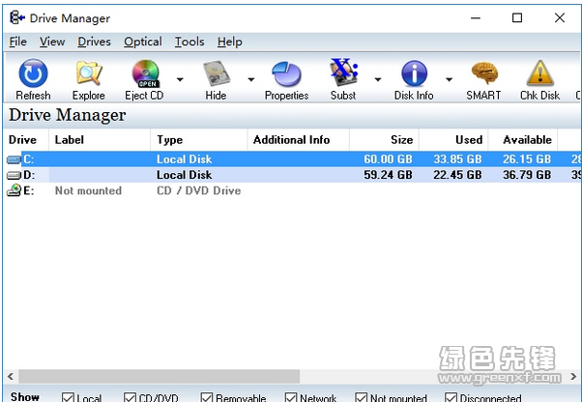
Task: Open Disk Info blue icon
Action: point(414,73)
